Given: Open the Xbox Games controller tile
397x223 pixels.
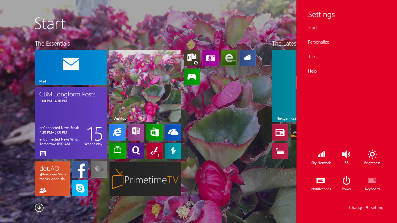Looking at the screenshot, I should [192, 77].
